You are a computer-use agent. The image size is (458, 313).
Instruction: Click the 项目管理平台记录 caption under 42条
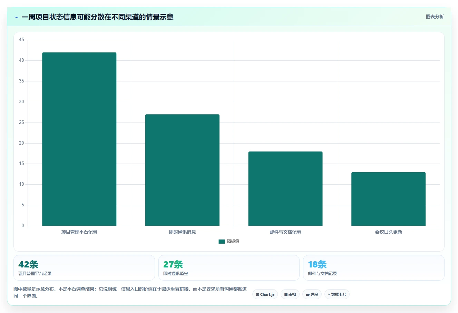[35, 274]
